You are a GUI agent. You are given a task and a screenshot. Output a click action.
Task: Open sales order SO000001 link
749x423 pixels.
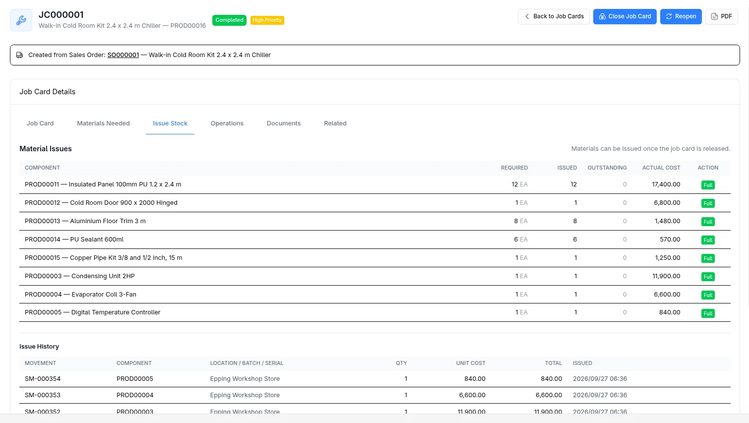123,55
